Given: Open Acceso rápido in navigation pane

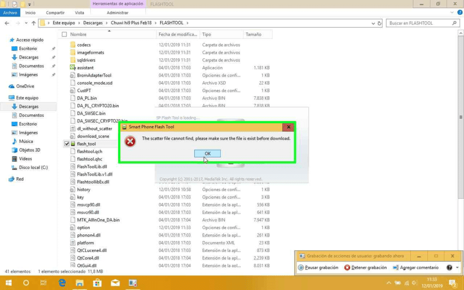Looking at the screenshot, I should [x=29, y=40].
